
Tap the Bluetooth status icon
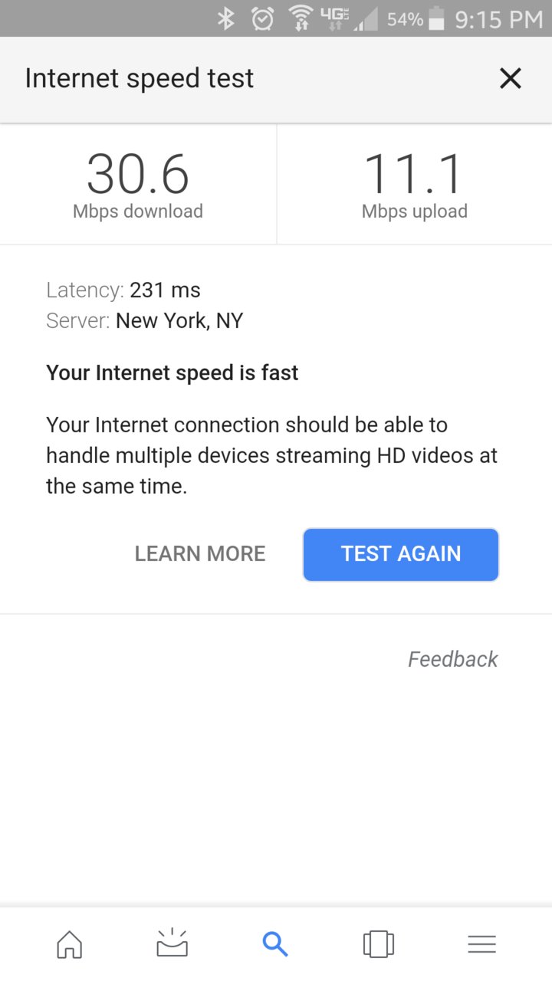pyautogui.click(x=225, y=18)
